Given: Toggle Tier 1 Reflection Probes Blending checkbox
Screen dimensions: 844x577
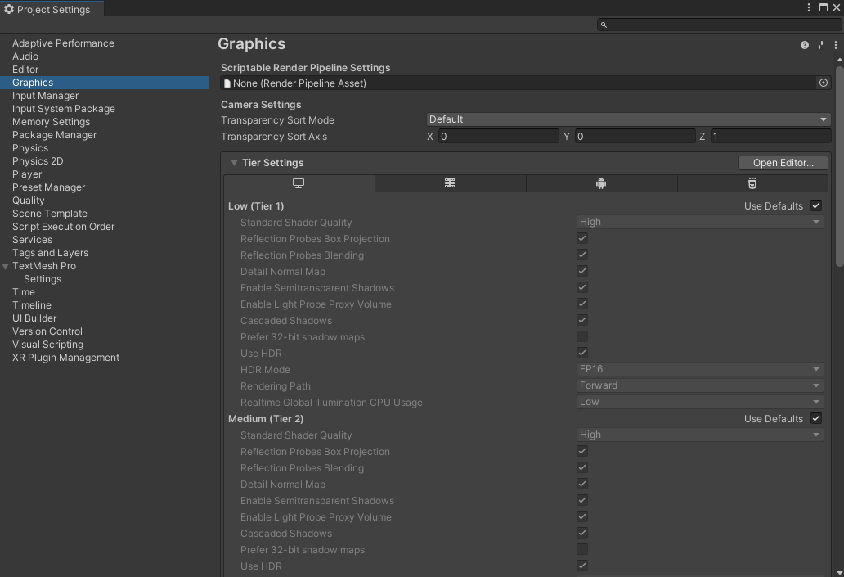Looking at the screenshot, I should point(581,255).
